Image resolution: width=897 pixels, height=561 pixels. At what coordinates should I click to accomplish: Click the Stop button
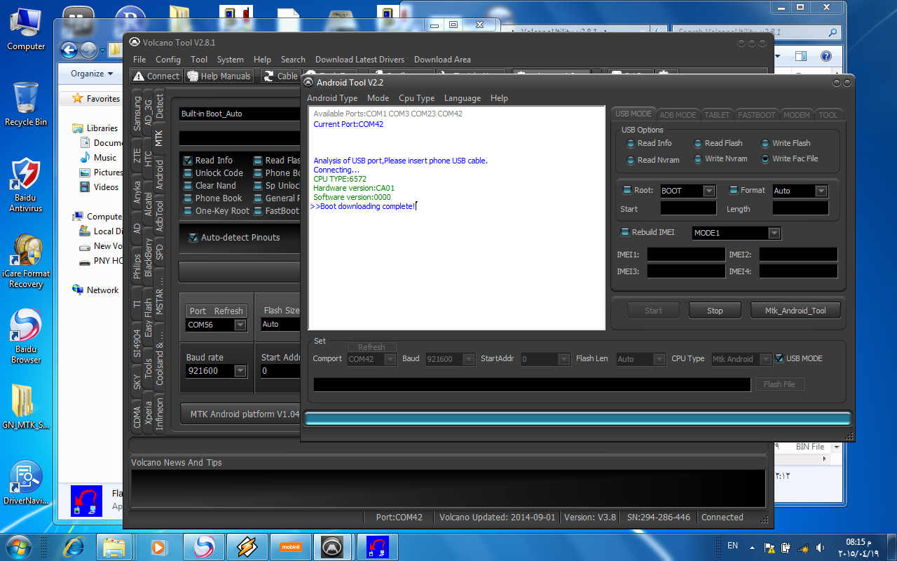(x=715, y=311)
